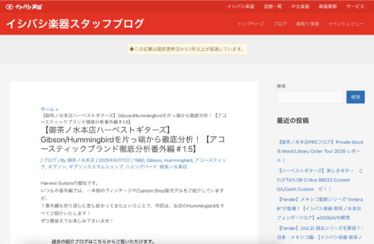
Task: Open the 店舗一覧 menu item
Action: click(272, 7)
